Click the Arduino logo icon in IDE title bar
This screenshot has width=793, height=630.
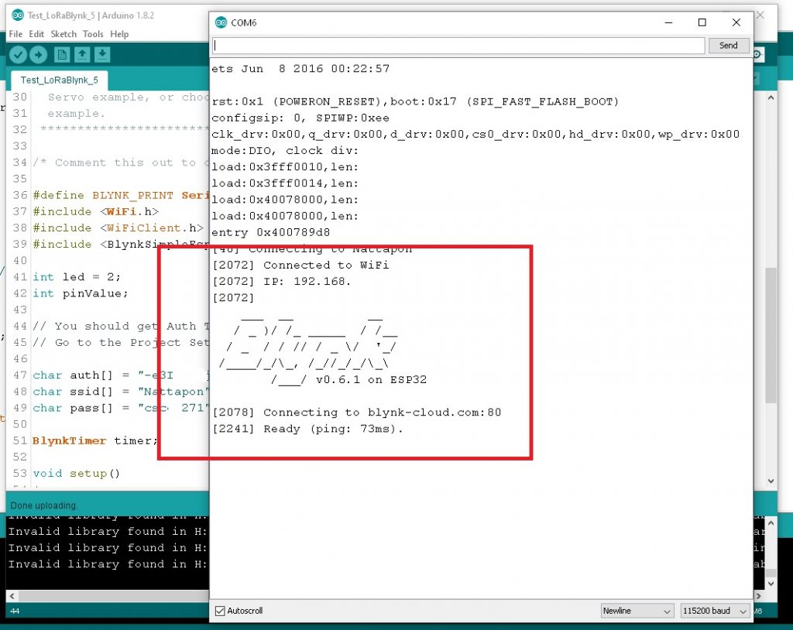click(18, 15)
